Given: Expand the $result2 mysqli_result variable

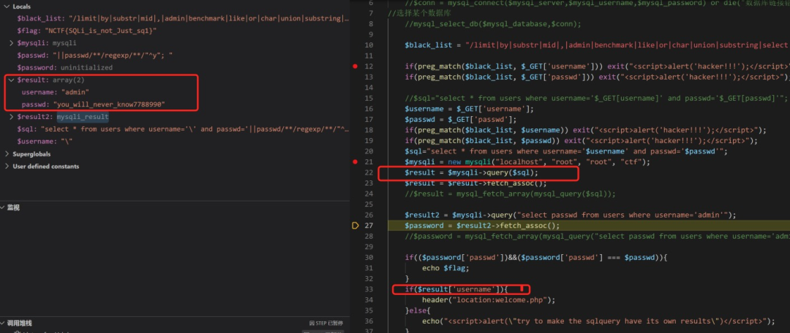Looking at the screenshot, I should pyautogui.click(x=12, y=117).
